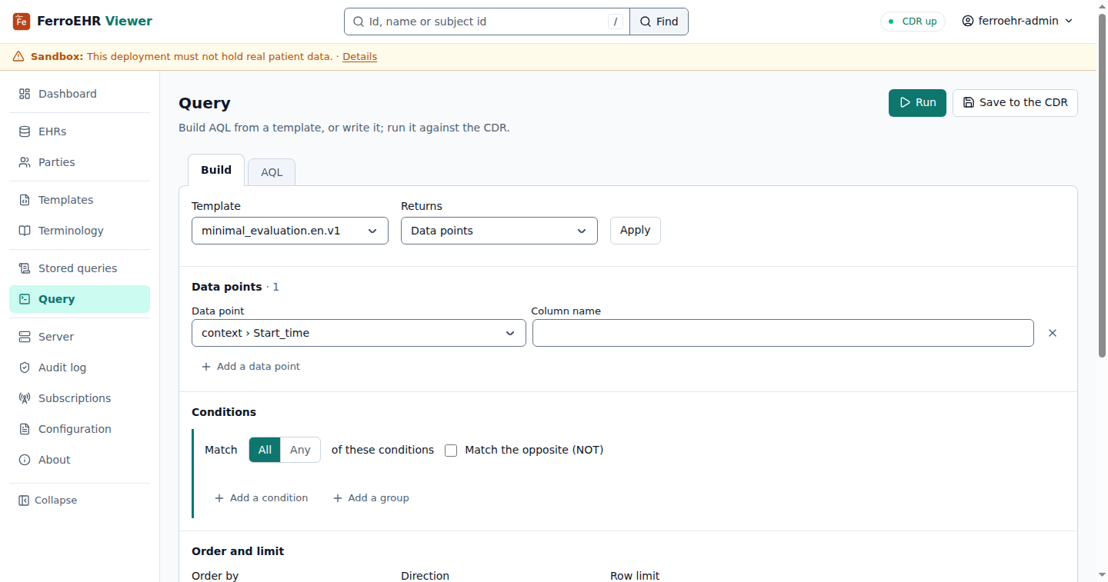The width and height of the screenshot is (1108, 582).
Task: Open the Returns dropdown Data points
Action: coord(499,231)
